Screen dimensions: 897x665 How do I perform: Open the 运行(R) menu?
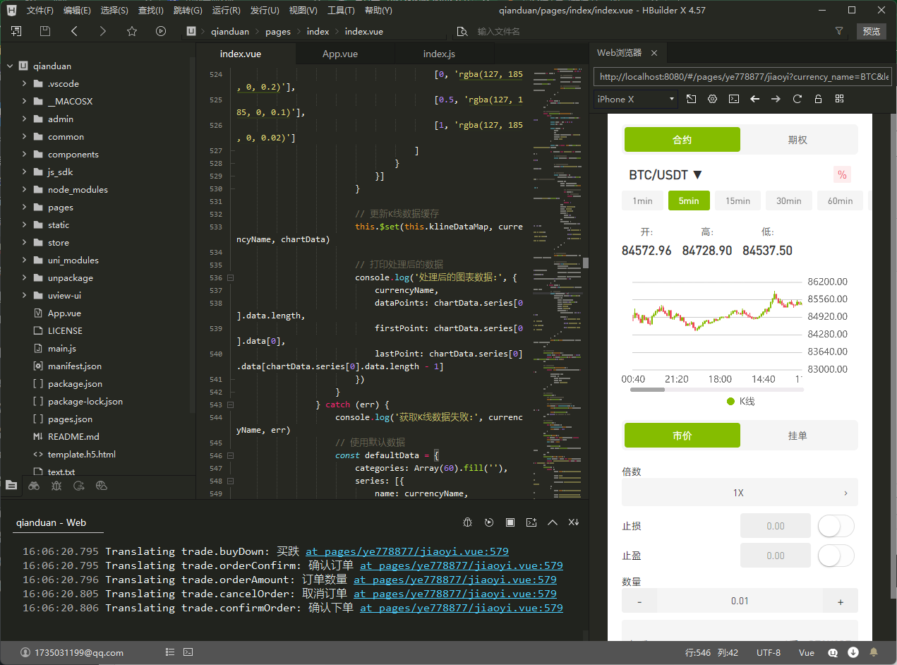click(x=226, y=11)
